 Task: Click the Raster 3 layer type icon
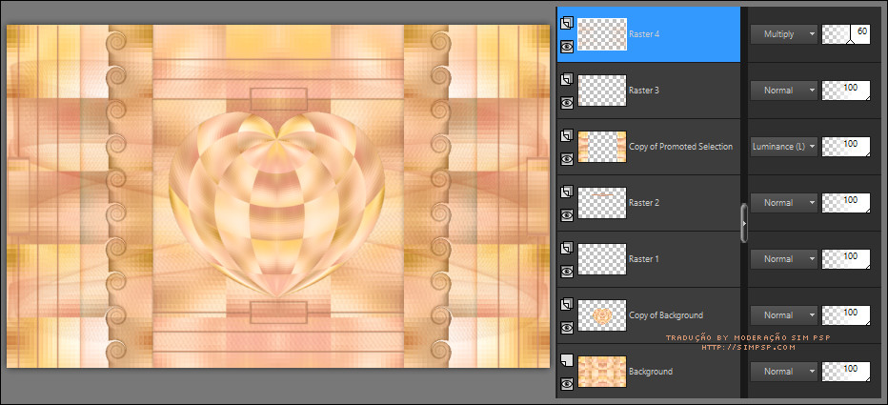point(567,80)
